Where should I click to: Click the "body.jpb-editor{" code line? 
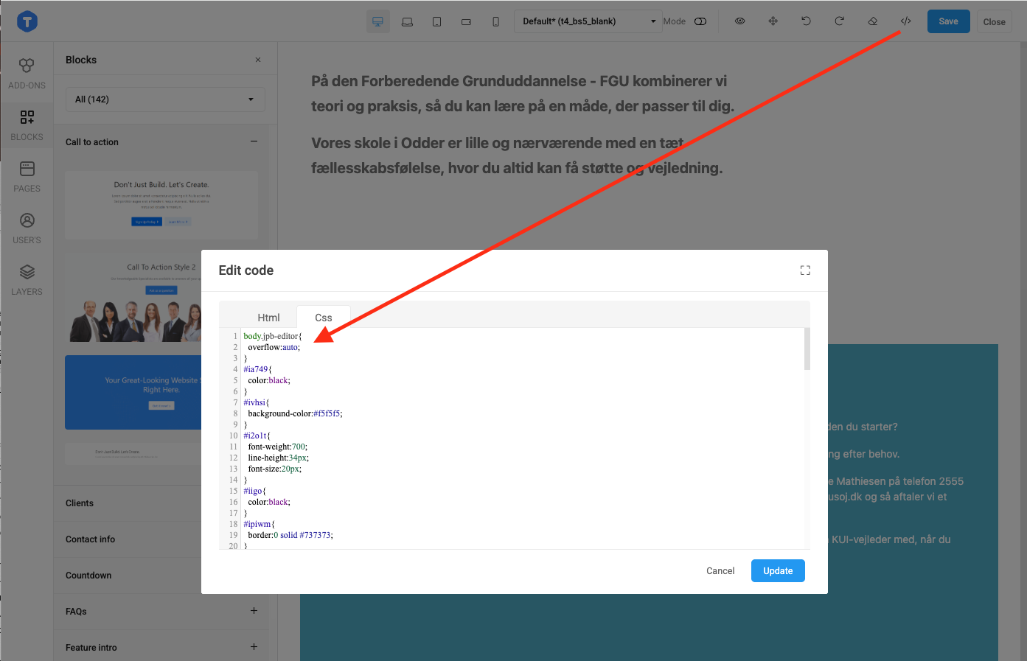[x=273, y=336]
